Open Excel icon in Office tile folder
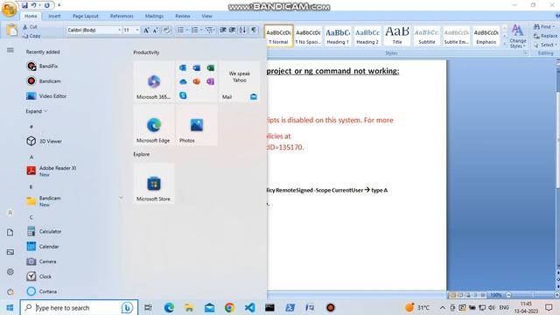 [x=210, y=68]
